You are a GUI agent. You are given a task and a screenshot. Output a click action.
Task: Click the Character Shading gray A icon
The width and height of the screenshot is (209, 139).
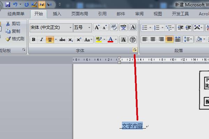click(x=123, y=40)
